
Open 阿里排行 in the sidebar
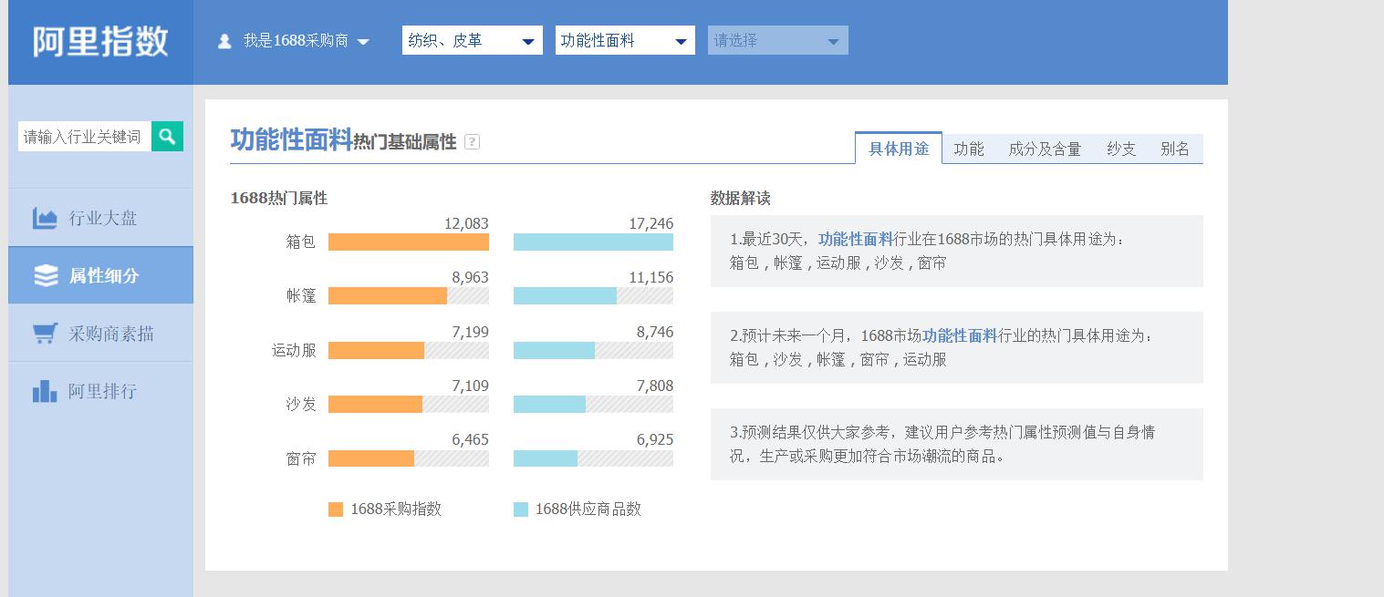click(100, 391)
